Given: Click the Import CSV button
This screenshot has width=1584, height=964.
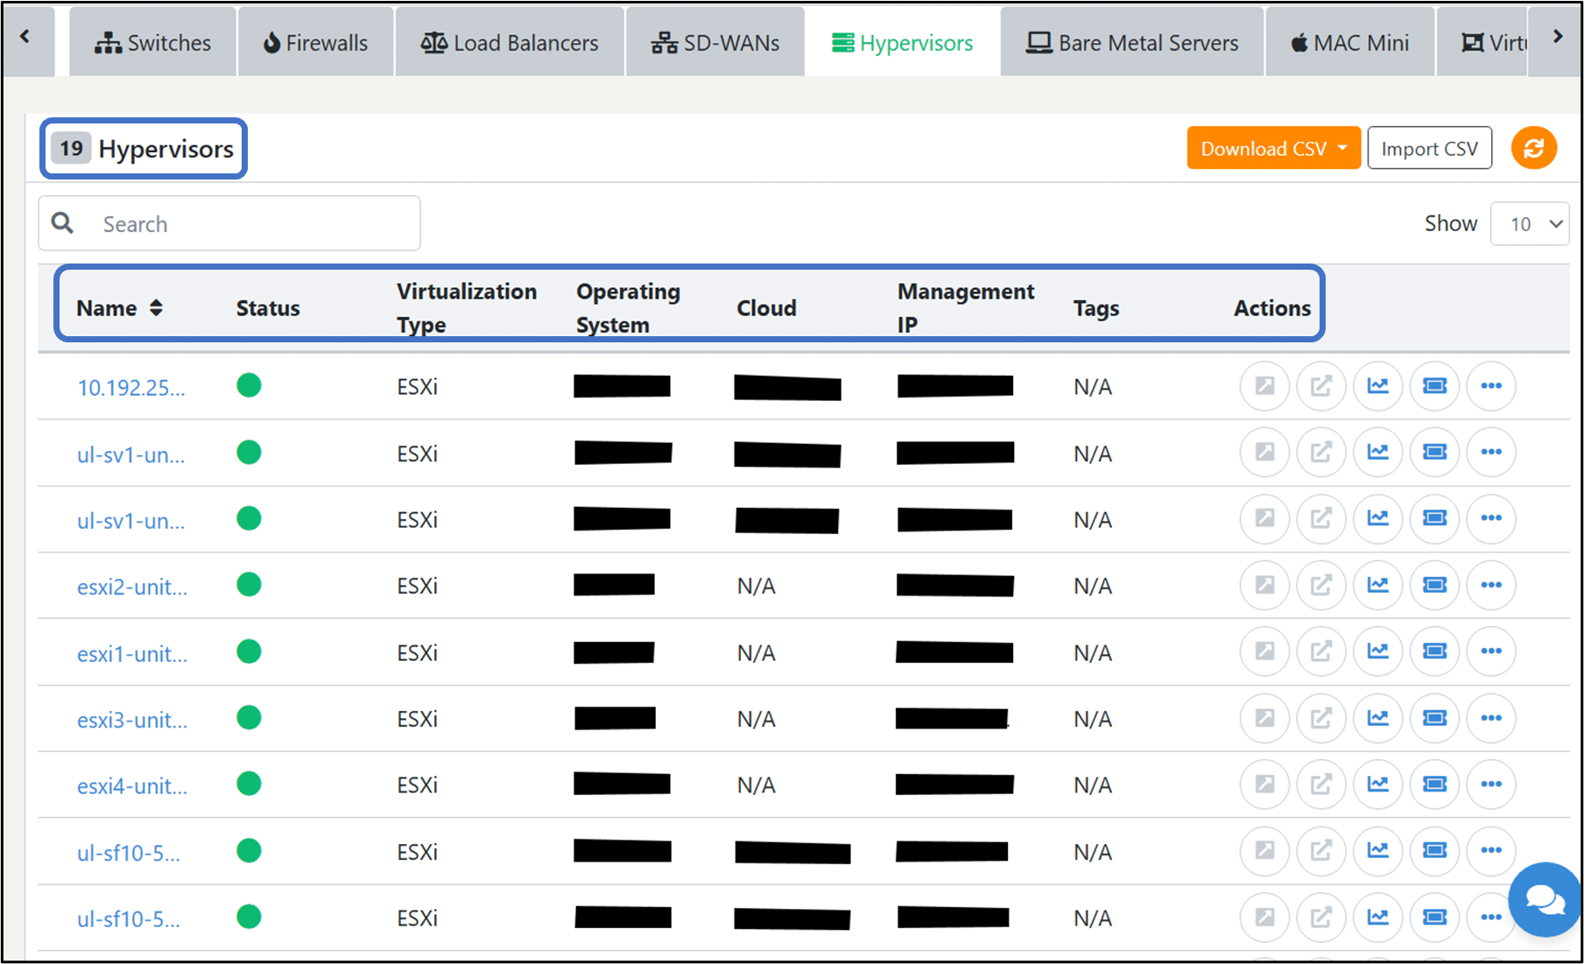Looking at the screenshot, I should click(x=1429, y=148).
